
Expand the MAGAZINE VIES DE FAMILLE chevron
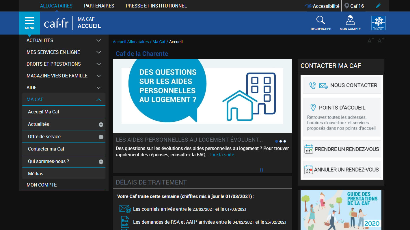click(99, 76)
